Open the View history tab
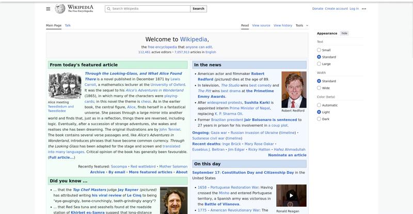The width and height of the screenshot is (413, 214). tap(283, 25)
